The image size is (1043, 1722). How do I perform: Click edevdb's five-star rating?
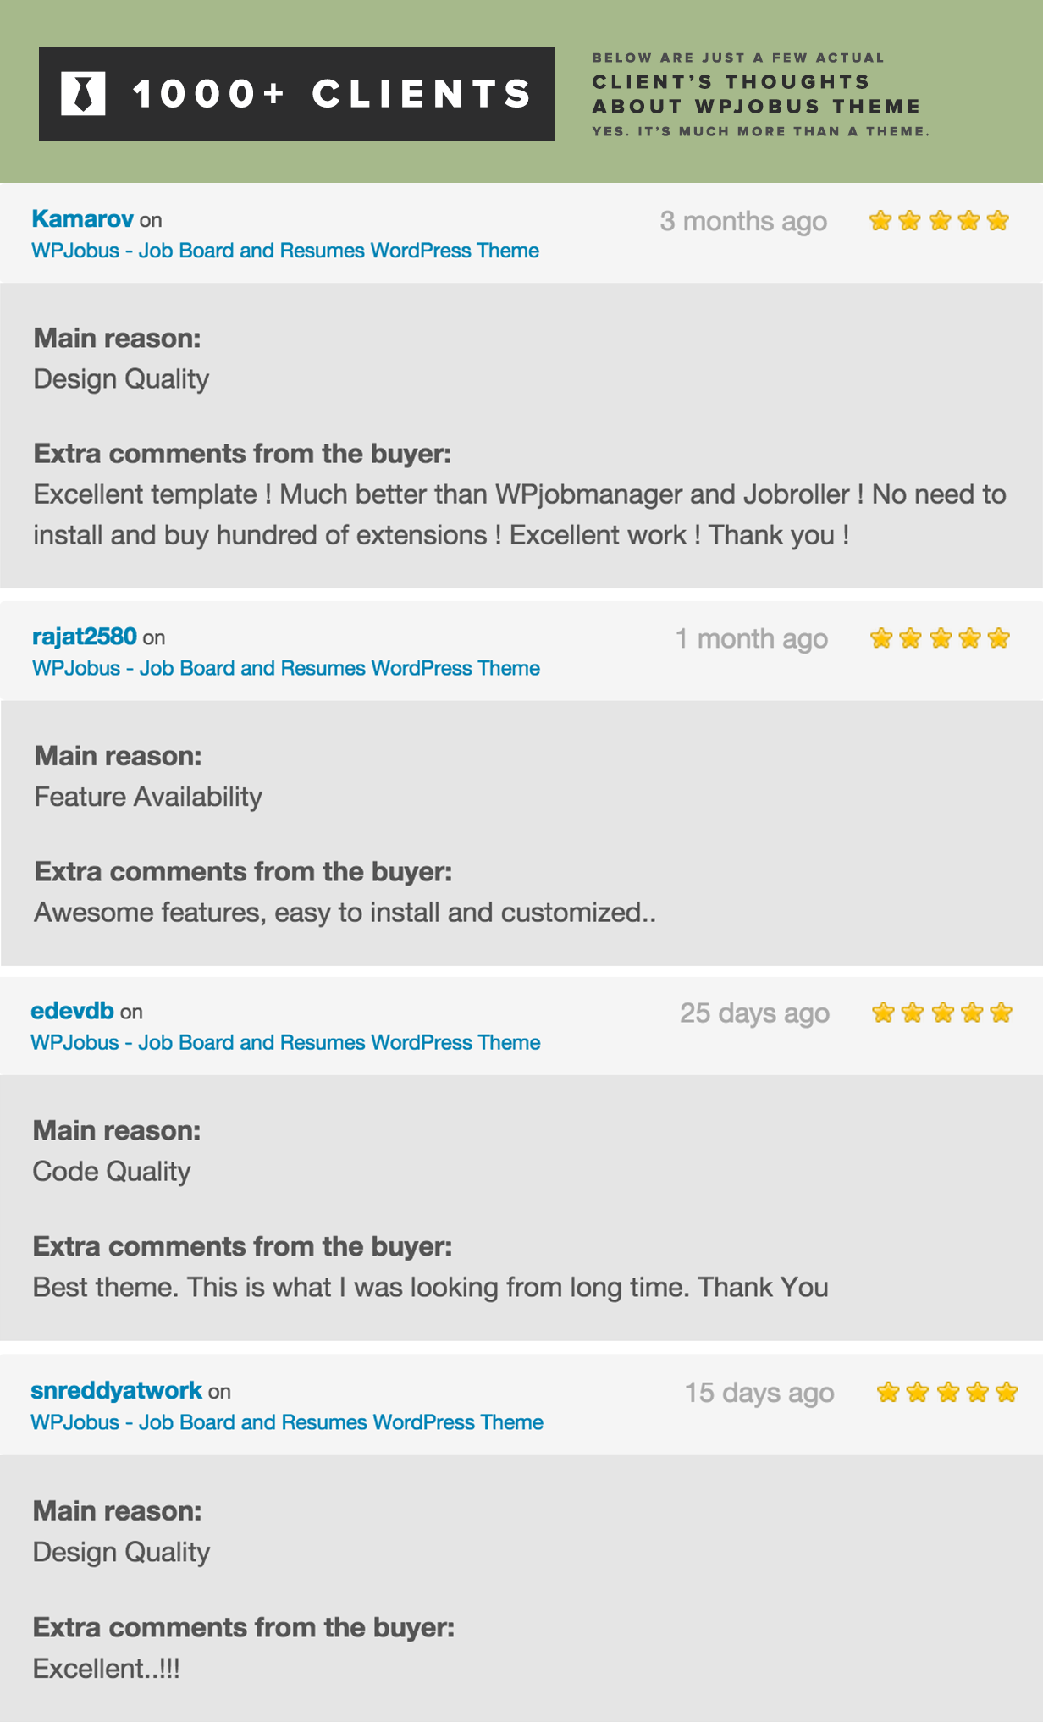point(941,1013)
